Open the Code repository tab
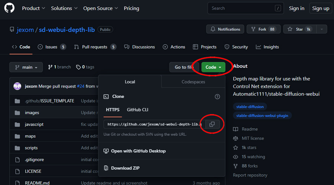This screenshot has width=334, height=185. pos(21,47)
